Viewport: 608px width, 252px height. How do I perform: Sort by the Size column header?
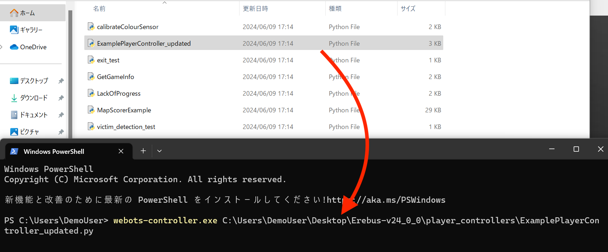tap(408, 9)
